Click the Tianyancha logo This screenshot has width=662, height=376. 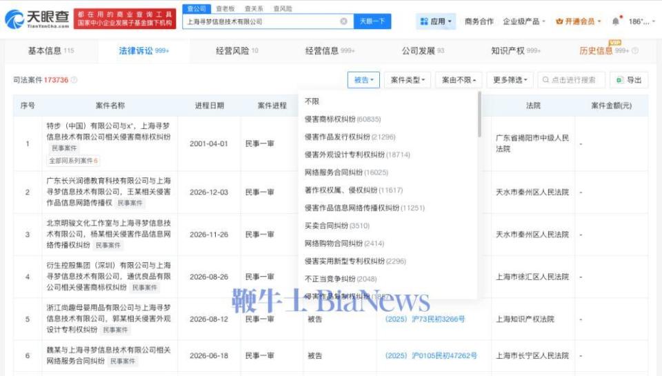[37, 19]
